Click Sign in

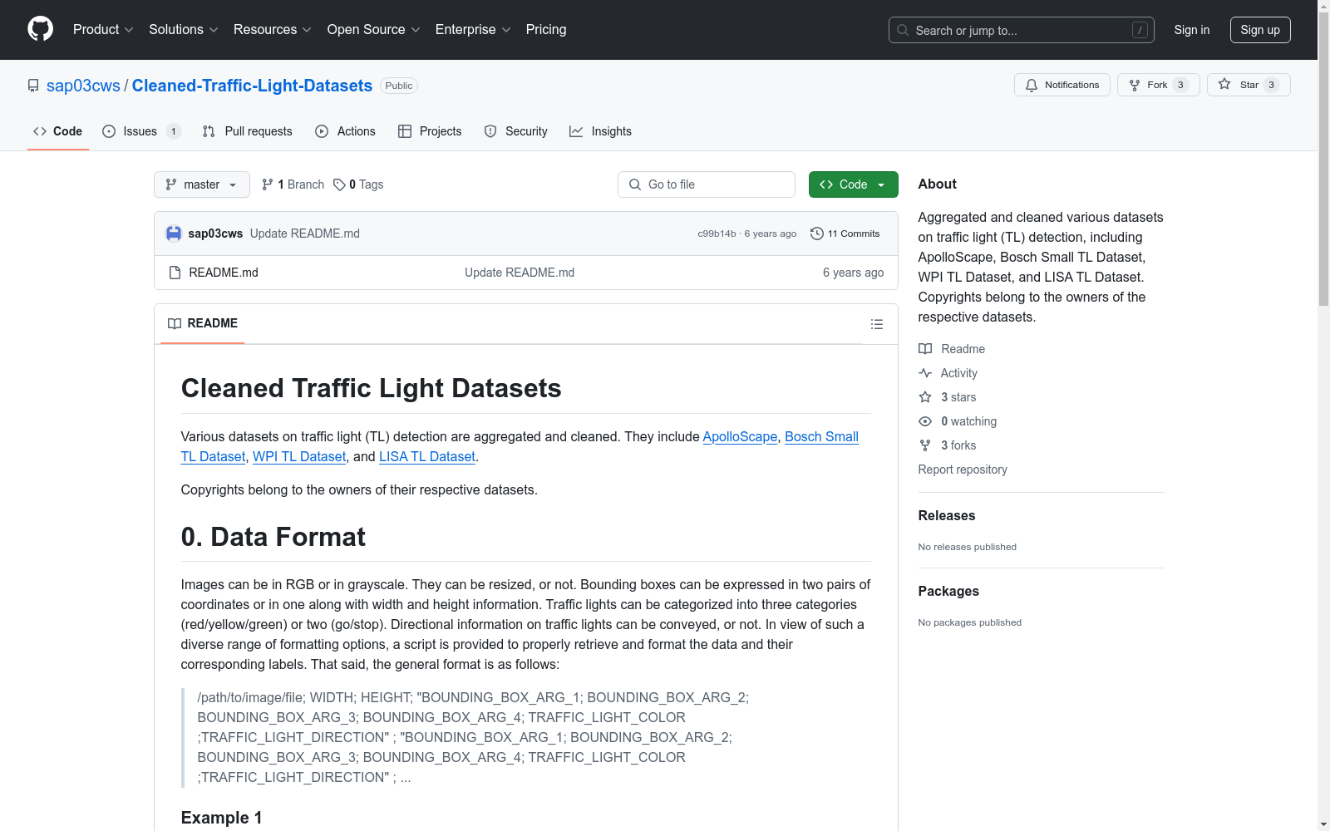point(1191,30)
